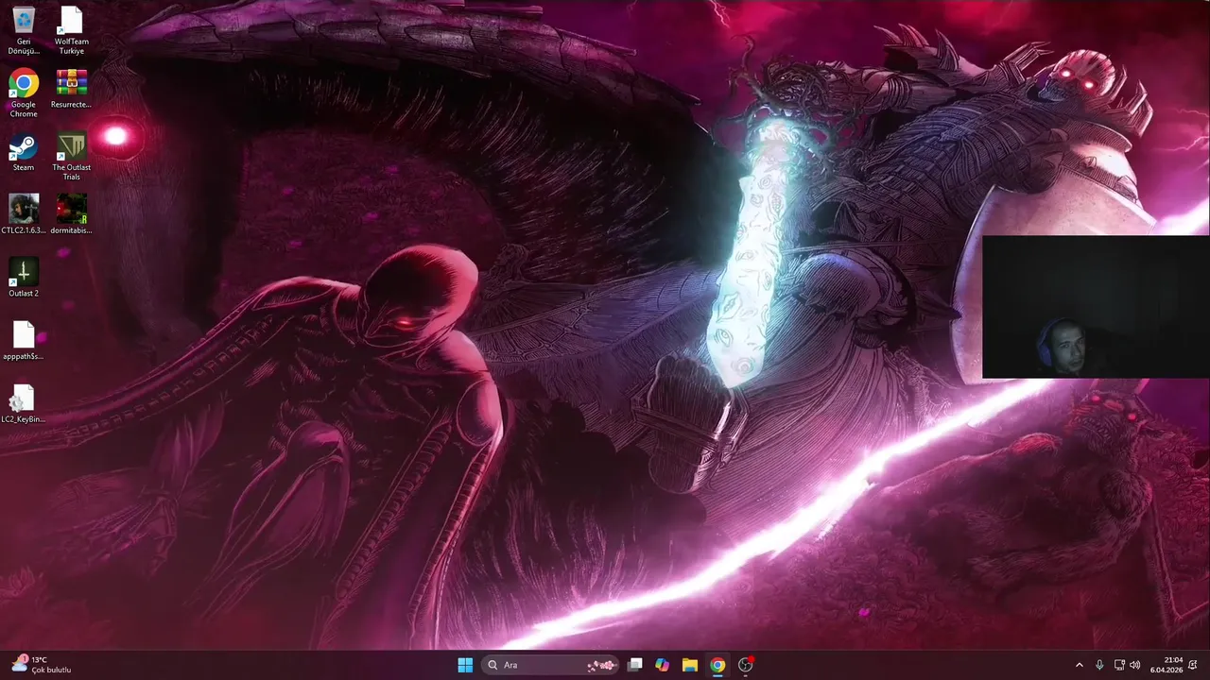1210x680 pixels.
Task: Expand the hidden system tray icons chevron
Action: pos(1080,665)
